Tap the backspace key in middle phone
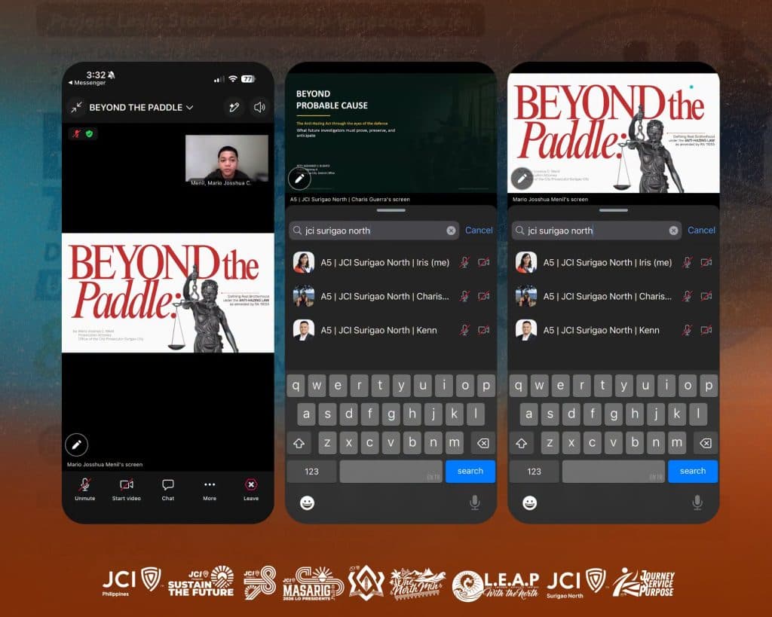The image size is (772, 617). [483, 443]
